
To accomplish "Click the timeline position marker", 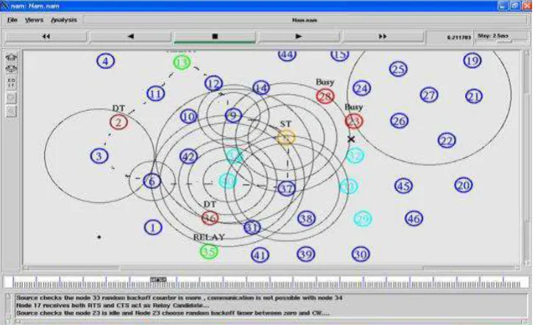I will 158,279.
